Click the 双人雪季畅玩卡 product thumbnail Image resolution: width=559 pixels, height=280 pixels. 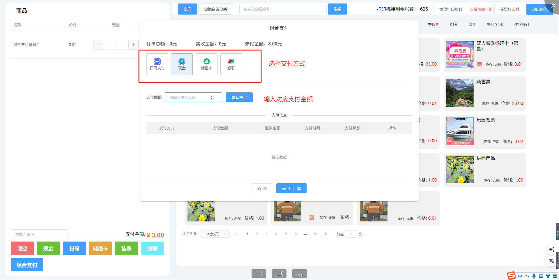coord(460,54)
